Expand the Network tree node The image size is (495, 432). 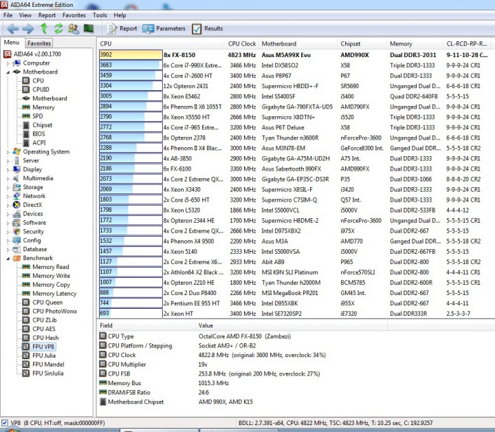[x=8, y=197]
